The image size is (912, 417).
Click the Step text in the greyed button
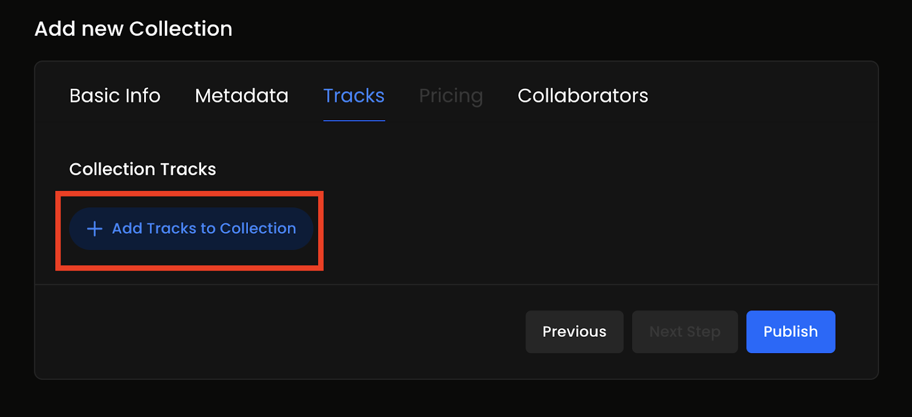tap(703, 332)
